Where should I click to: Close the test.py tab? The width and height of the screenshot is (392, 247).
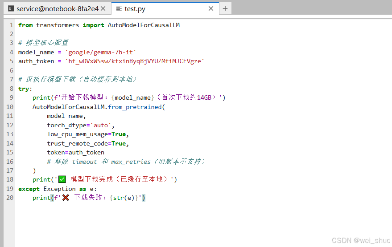click(x=211, y=9)
